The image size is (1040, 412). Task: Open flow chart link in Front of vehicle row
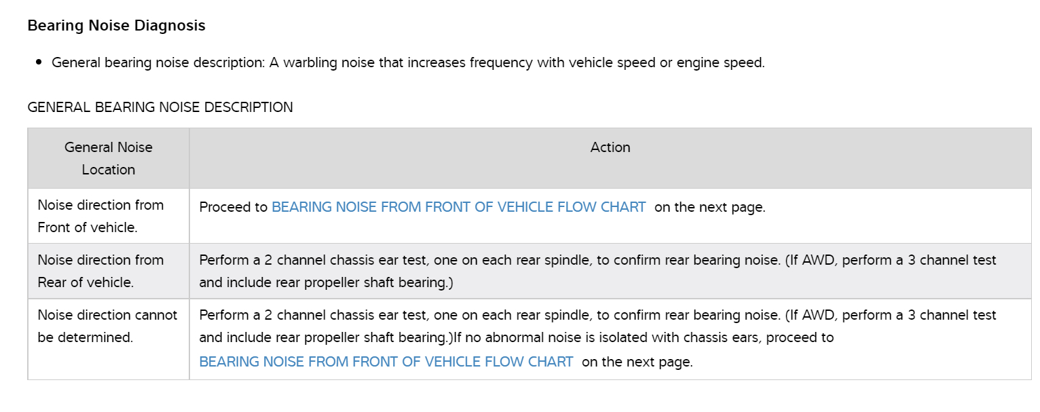tap(458, 208)
